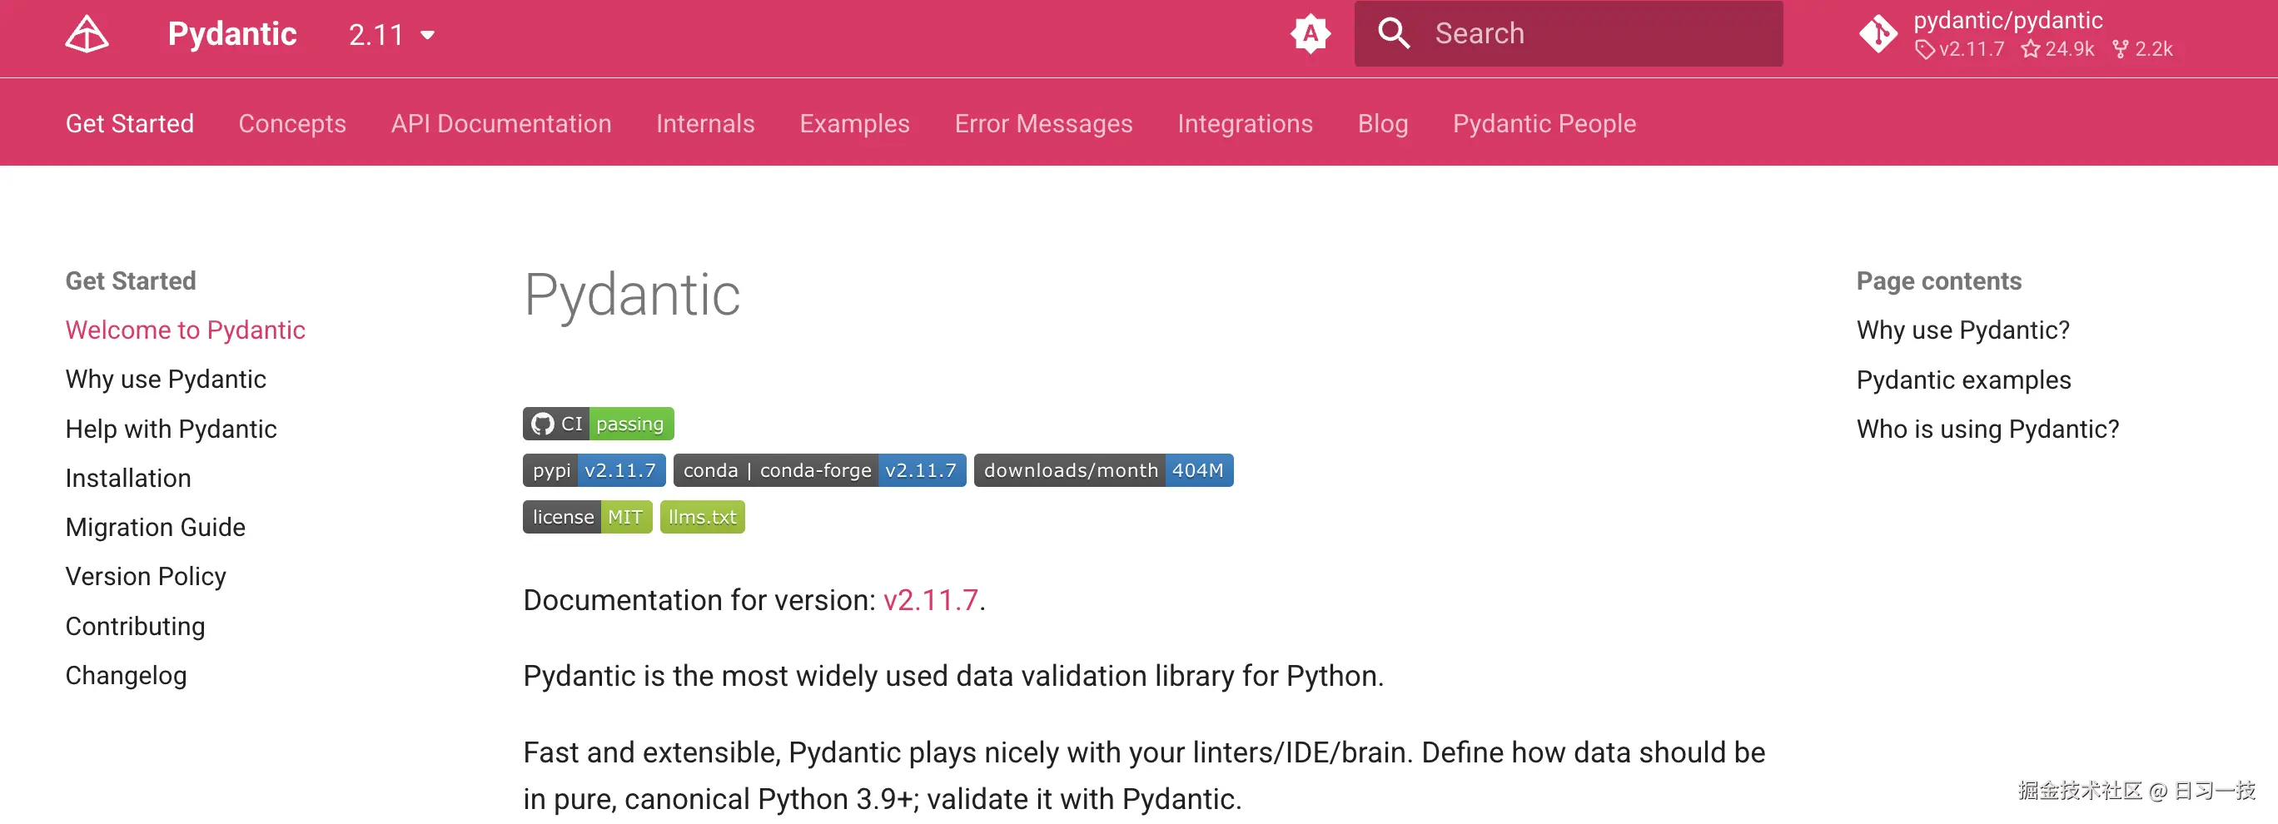The height and width of the screenshot is (824, 2278).
Task: Open the pydantic/pydantic GitHub repository icon
Action: point(1879,33)
